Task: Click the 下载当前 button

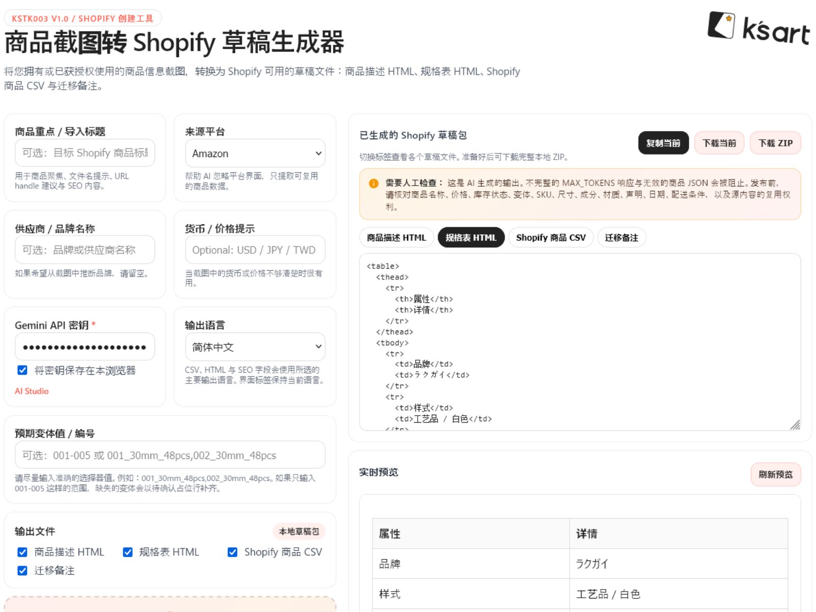Action: coord(719,143)
